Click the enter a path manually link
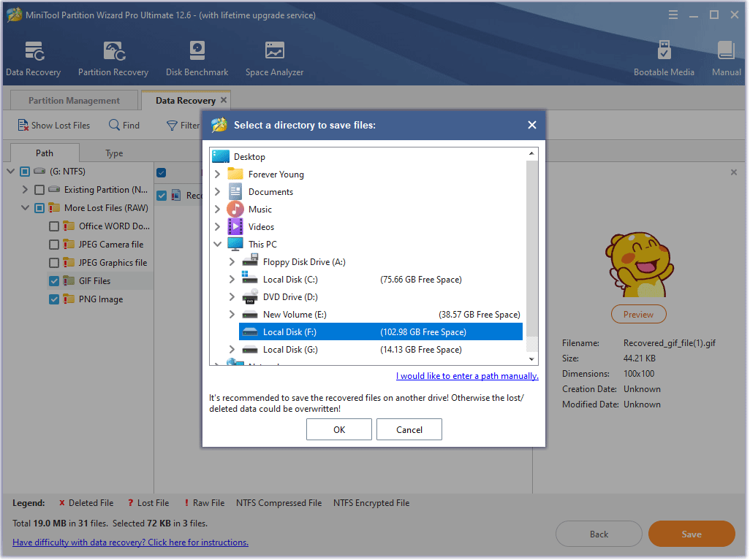This screenshot has width=750, height=560. (x=467, y=375)
